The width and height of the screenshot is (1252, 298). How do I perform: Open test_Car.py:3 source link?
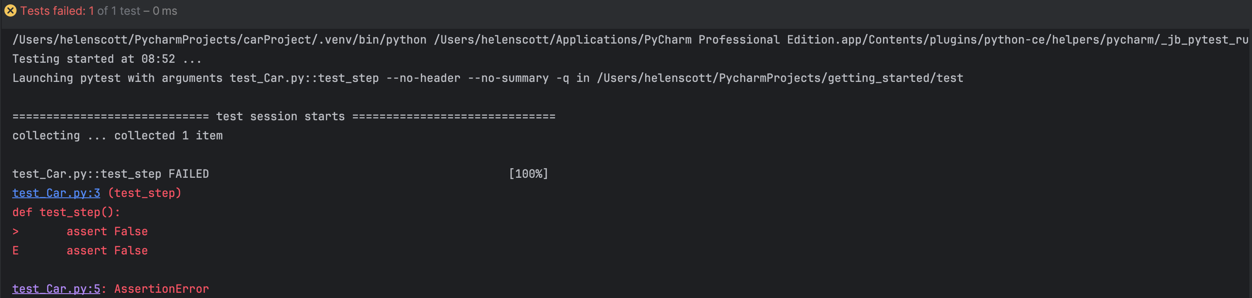55,193
